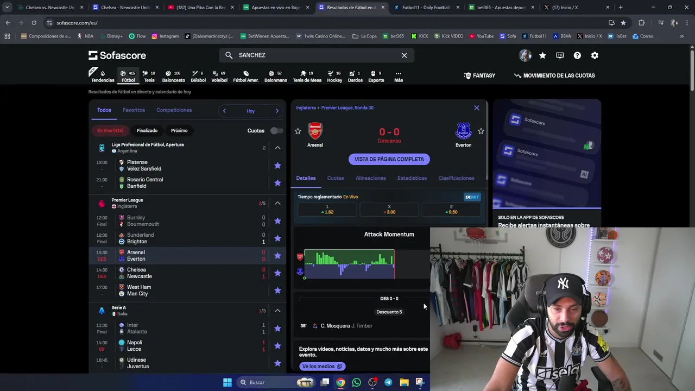Screen dimensions: 695x391
Task: Click the Arsenal team crest
Action: (x=315, y=131)
